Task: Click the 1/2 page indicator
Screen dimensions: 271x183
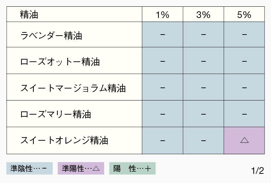Action: click(258, 171)
